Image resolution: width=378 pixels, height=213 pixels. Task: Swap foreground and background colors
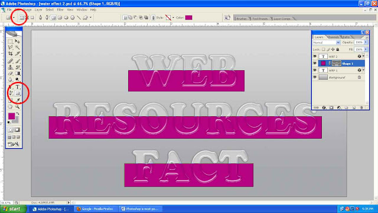(18, 113)
